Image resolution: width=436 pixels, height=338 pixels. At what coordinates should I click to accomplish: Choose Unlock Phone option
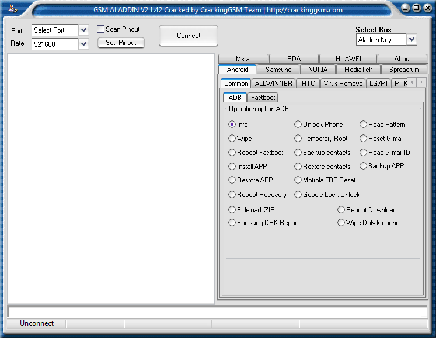point(319,125)
